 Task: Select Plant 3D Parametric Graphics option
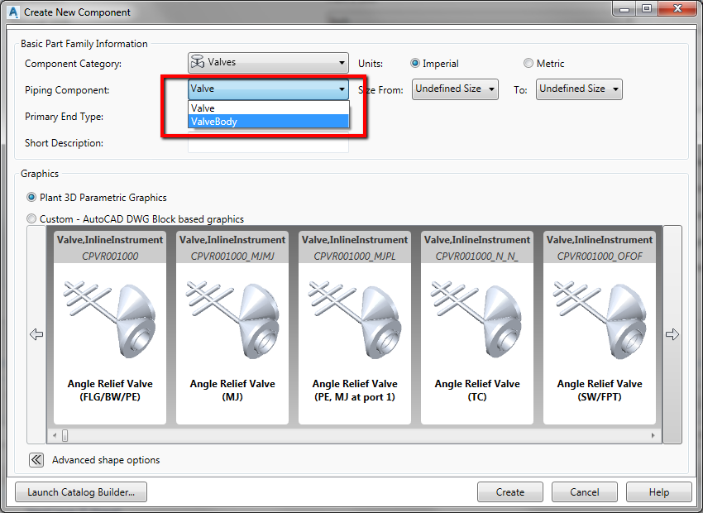click(x=31, y=197)
